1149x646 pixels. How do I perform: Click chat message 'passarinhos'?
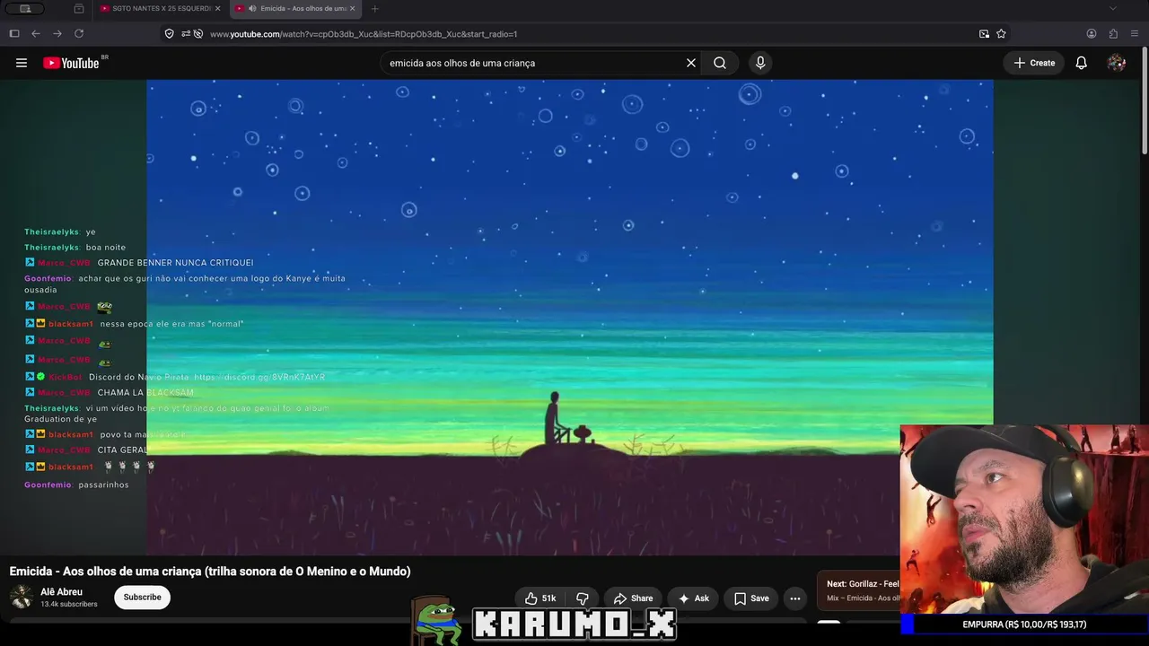click(x=103, y=485)
